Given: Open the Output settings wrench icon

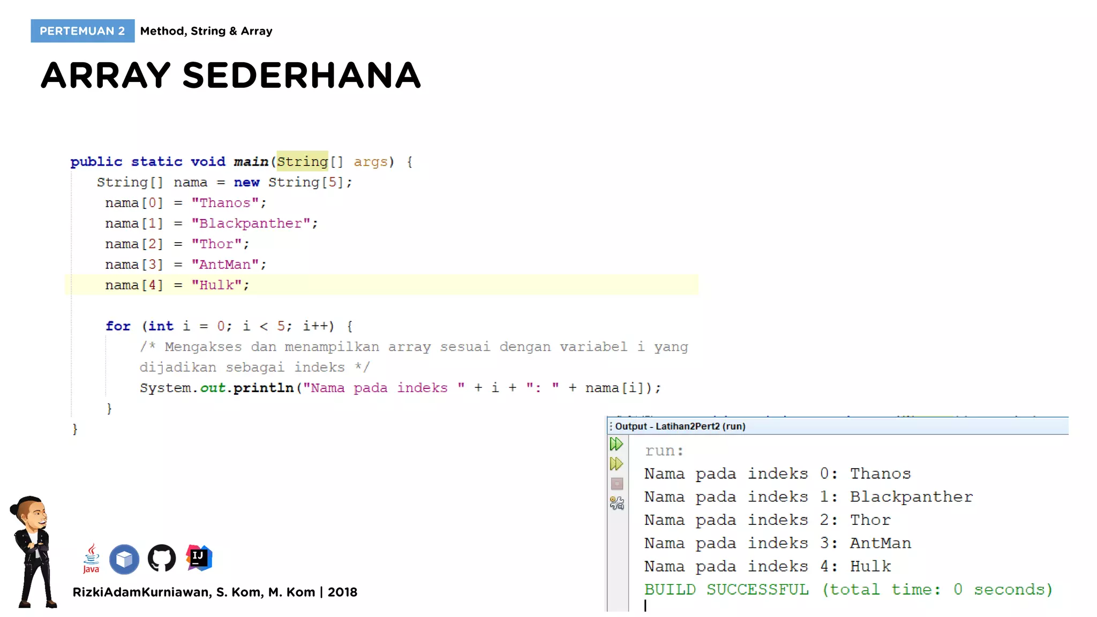Looking at the screenshot, I should [617, 503].
